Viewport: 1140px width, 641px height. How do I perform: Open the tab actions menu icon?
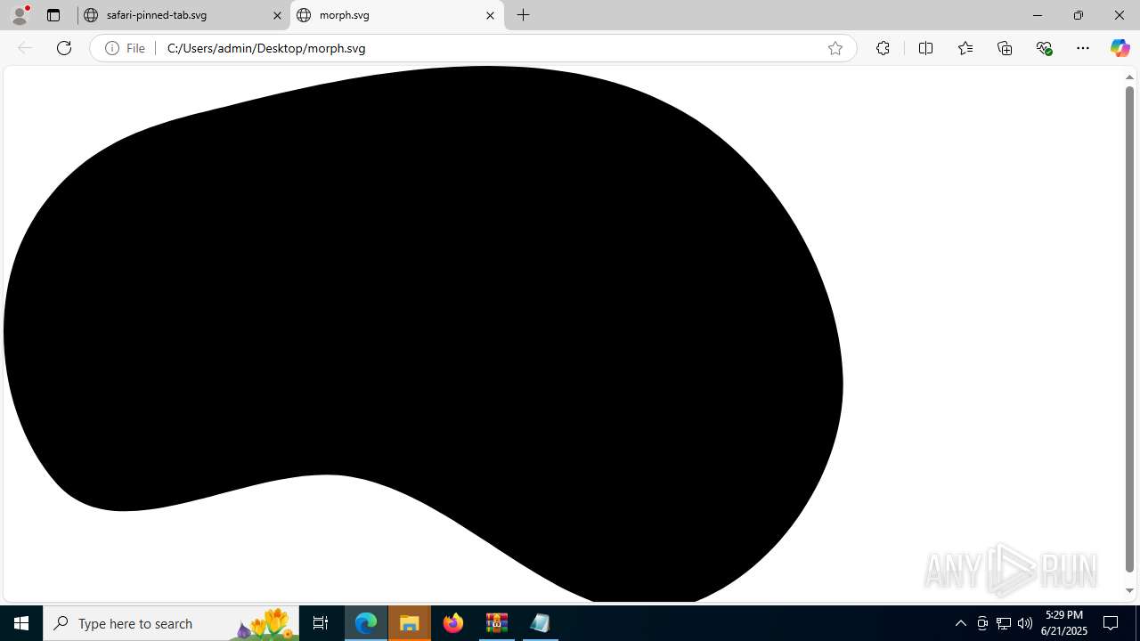coord(53,15)
